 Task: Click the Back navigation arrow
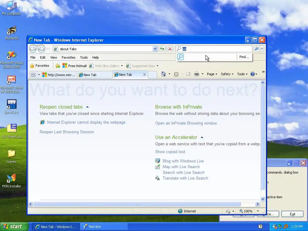33,49
